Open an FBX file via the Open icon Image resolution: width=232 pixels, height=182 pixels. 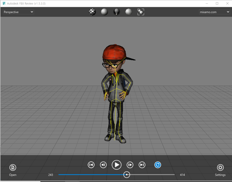[x=12, y=167]
